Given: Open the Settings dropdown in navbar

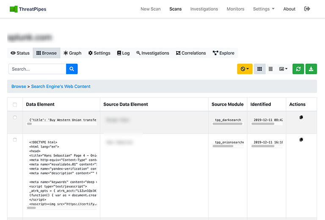Looking at the screenshot, I should (264, 9).
